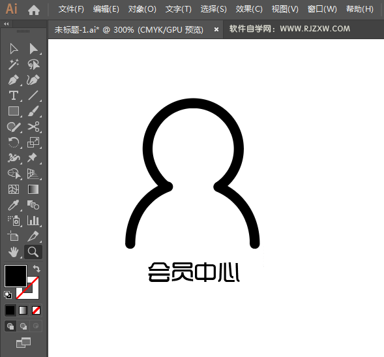Viewport: 384px width, 357px height.
Task: Select the Magic Wand tool
Action: pyautogui.click(x=14, y=64)
